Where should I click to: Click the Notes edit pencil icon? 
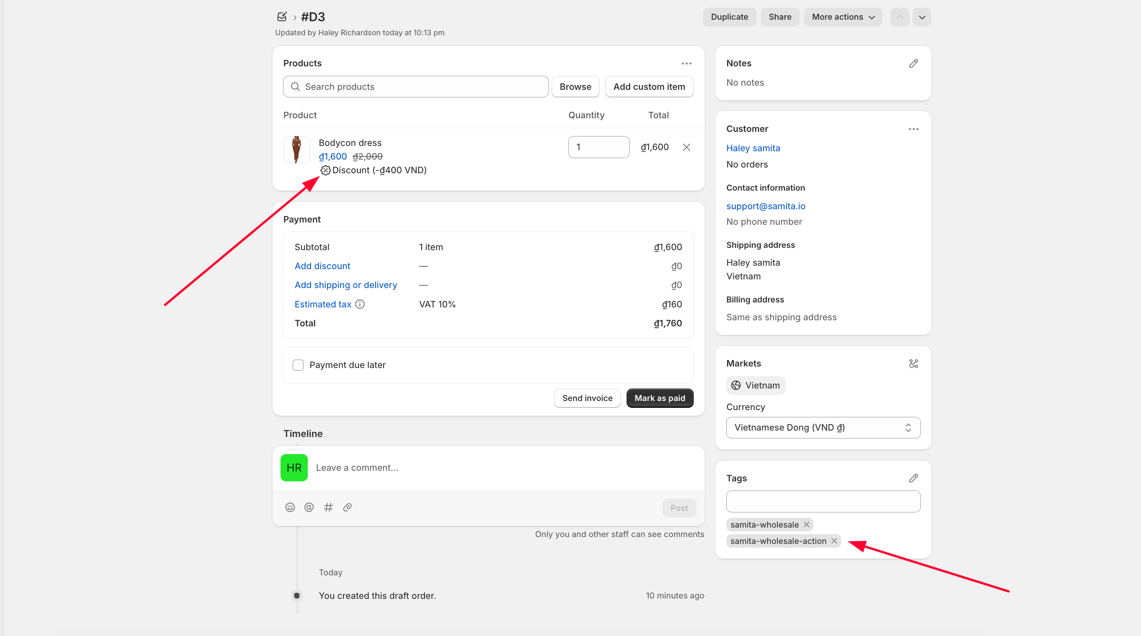click(x=913, y=63)
